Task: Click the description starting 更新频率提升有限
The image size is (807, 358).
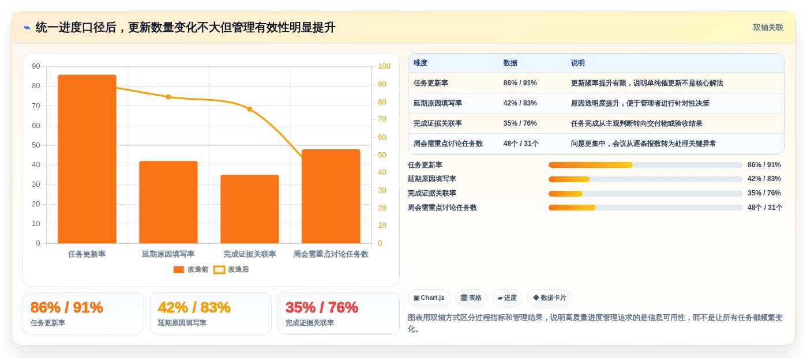Action: pos(647,83)
